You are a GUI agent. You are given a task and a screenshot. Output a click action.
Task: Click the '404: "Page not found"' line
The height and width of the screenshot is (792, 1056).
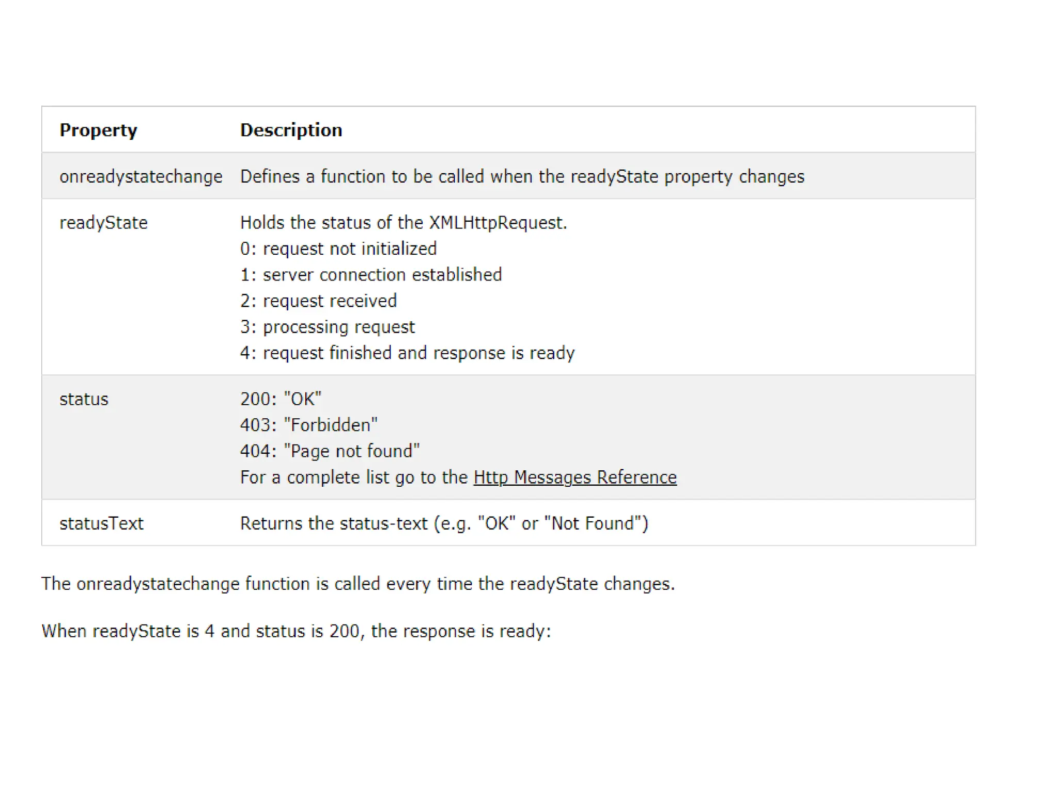point(329,451)
